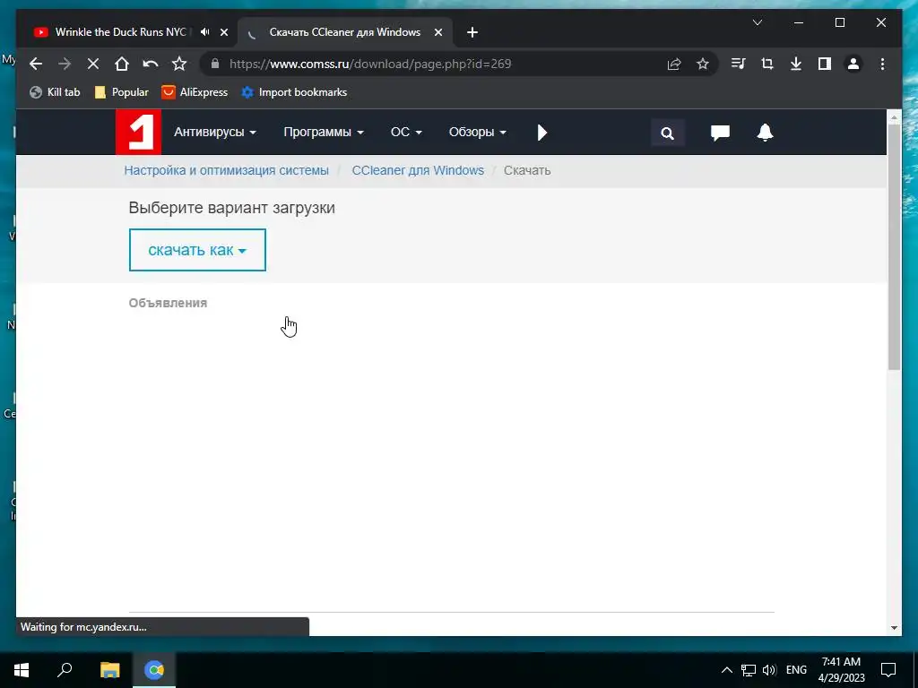Screen dimensions: 918x688
Task: Open Windows Start menu
Action: click(22, 670)
